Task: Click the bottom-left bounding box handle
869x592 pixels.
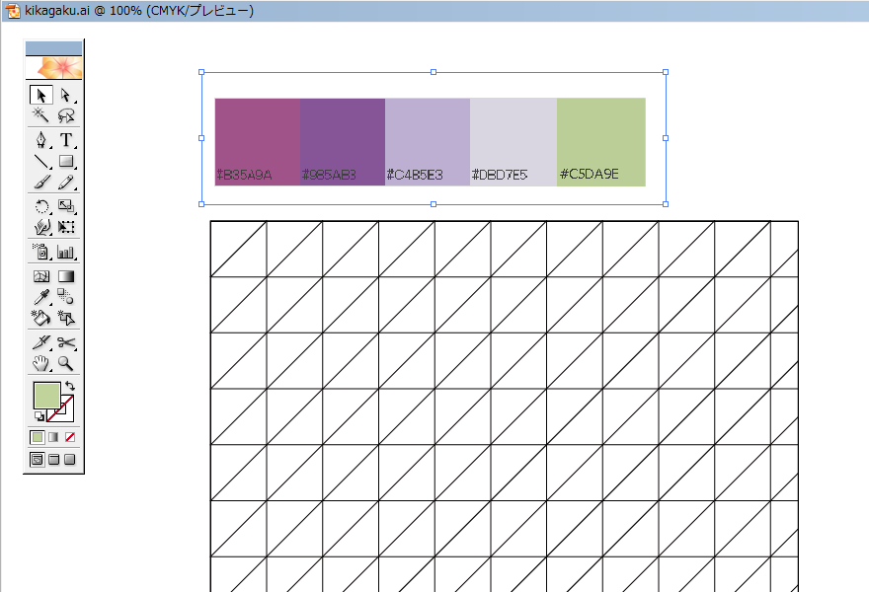Action: pos(201,204)
